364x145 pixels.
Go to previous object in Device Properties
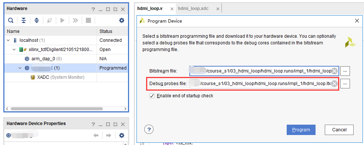click(x=96, y=135)
